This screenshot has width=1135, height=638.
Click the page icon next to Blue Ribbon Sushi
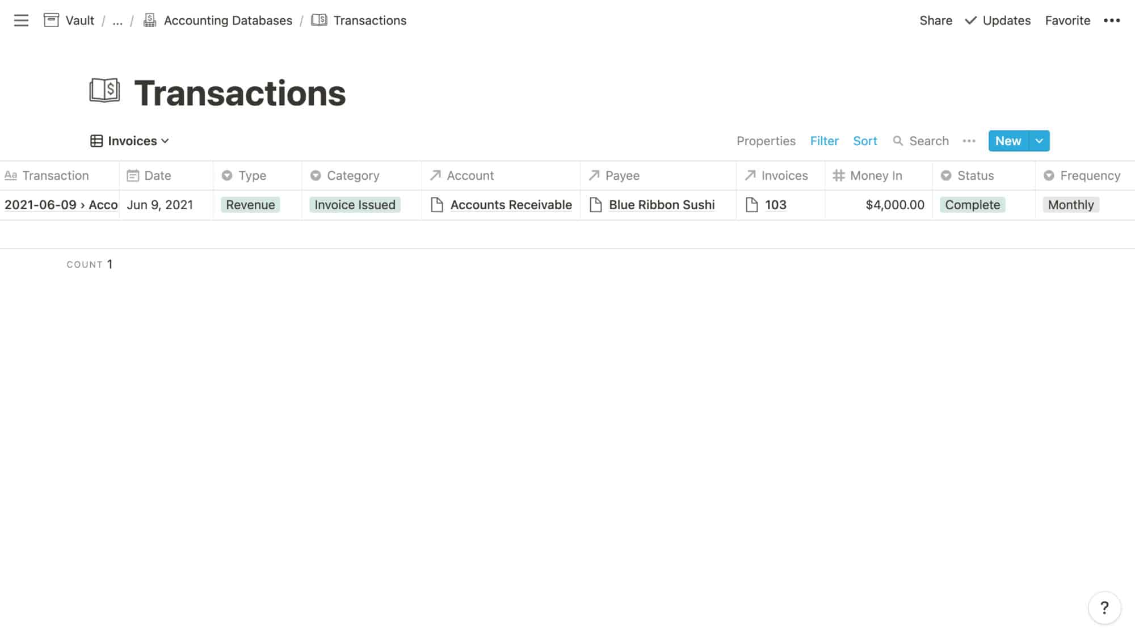pos(595,205)
